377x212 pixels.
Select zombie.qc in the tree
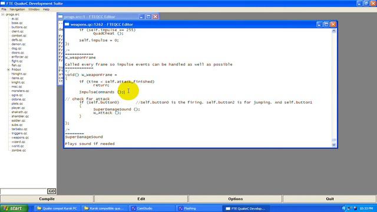tap(18, 151)
